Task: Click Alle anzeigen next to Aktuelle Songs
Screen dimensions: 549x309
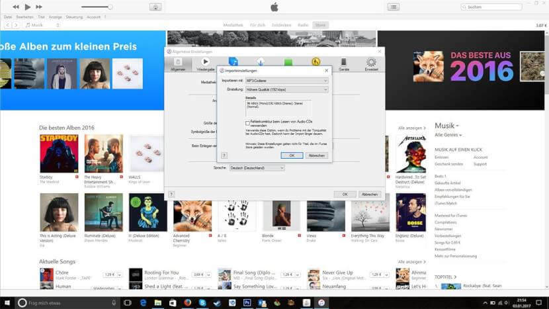Action: pyautogui.click(x=411, y=262)
